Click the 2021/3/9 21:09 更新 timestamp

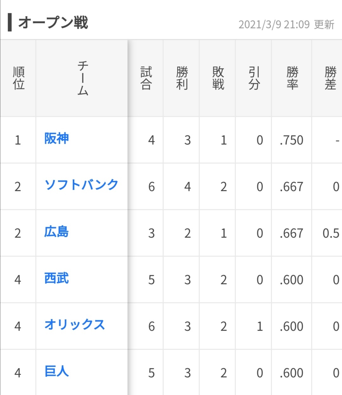point(286,24)
